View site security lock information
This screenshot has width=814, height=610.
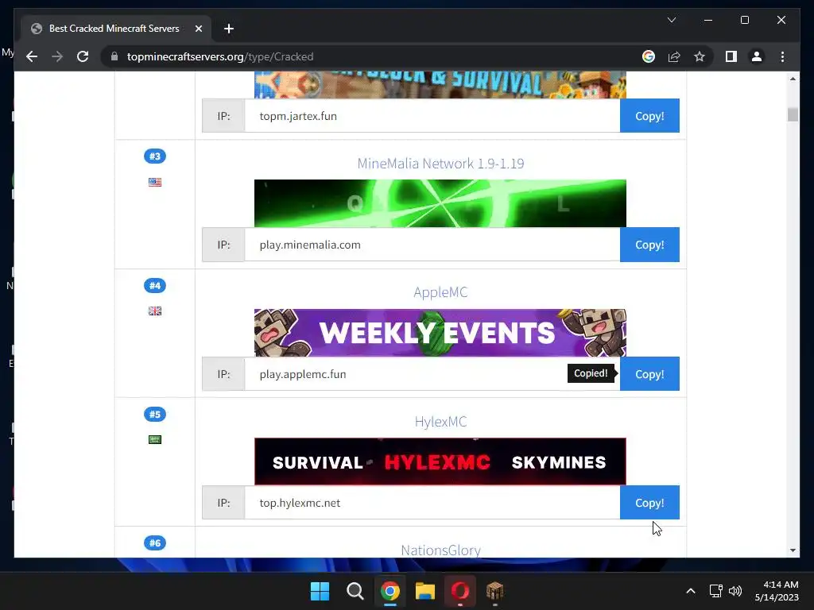tap(114, 56)
